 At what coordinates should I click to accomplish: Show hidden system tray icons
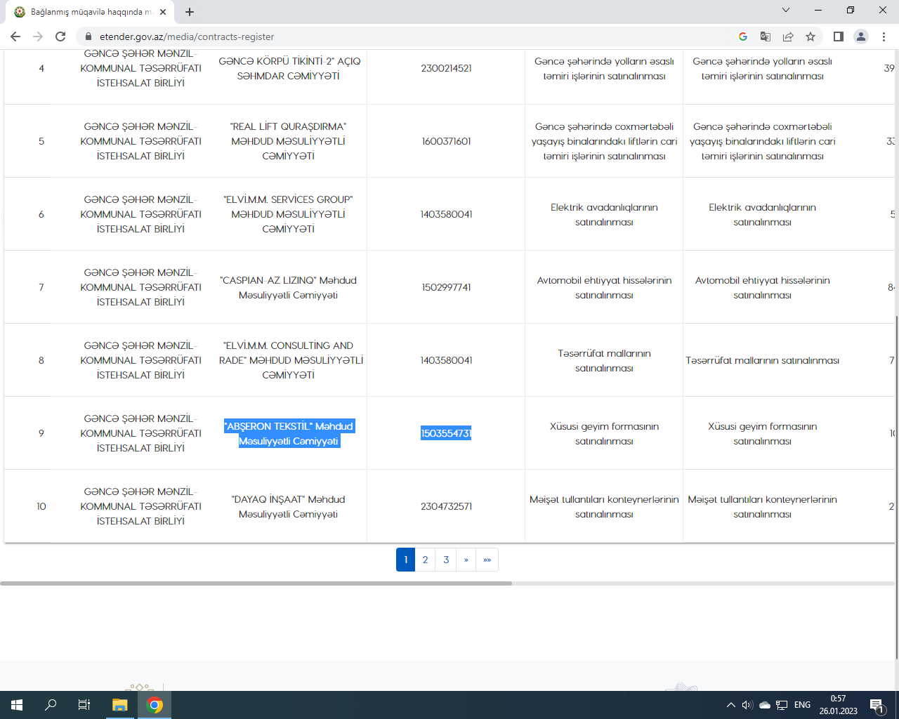(730, 705)
